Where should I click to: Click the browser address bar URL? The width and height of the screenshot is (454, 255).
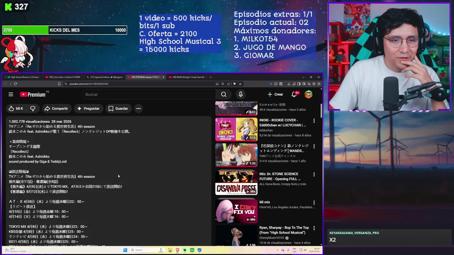(89, 84)
